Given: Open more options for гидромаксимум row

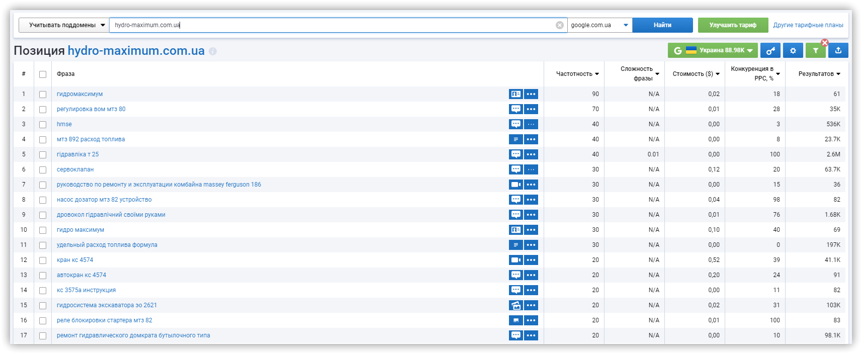Looking at the screenshot, I should point(531,94).
